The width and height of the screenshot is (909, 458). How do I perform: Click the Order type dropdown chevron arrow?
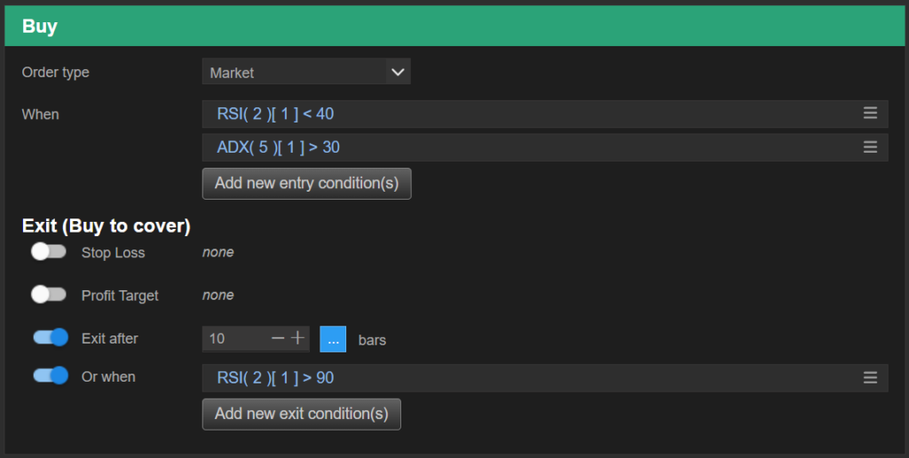[x=398, y=73]
